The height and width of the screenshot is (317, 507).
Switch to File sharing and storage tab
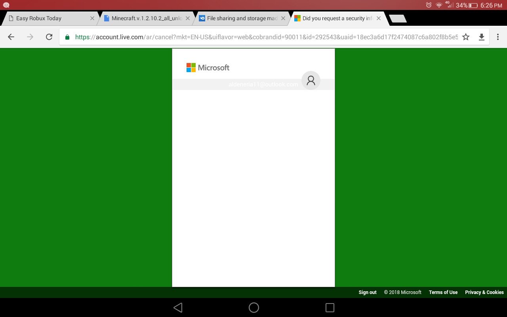[x=241, y=18]
